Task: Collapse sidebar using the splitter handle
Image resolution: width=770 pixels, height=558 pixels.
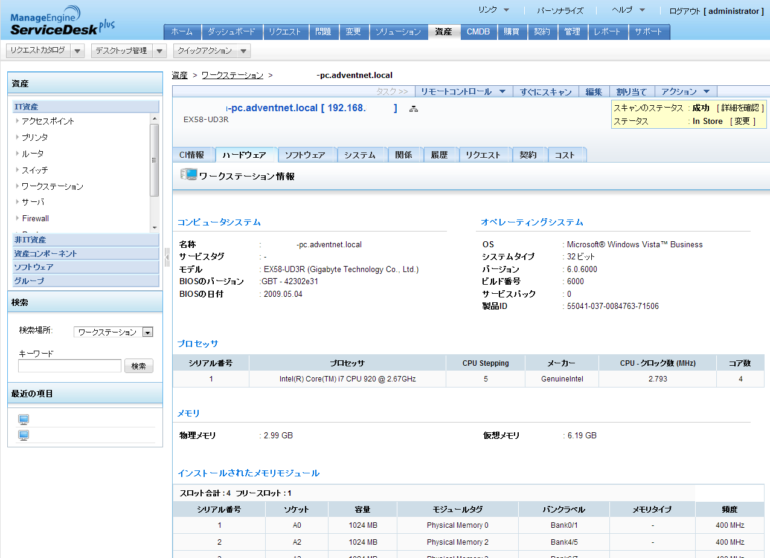Action: [167, 257]
